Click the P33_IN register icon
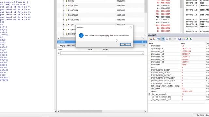The image size is (209, 117). click(x=66, y=25)
